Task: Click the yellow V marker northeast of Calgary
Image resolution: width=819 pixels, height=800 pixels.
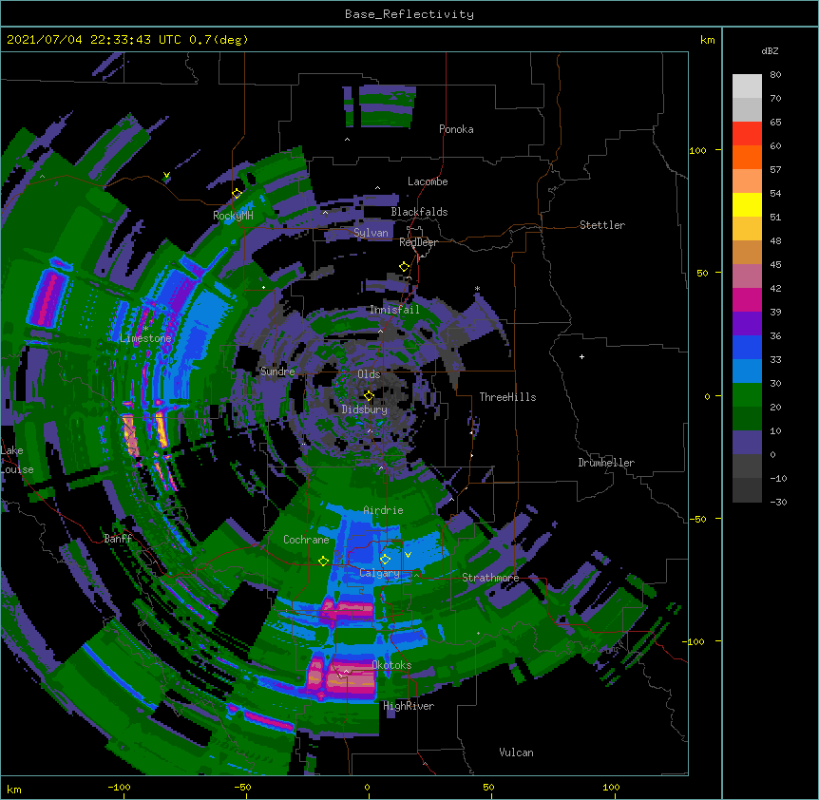Action: 408,555
